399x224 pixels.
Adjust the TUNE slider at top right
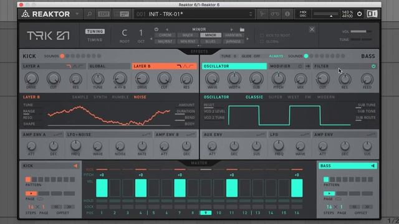point(361,40)
